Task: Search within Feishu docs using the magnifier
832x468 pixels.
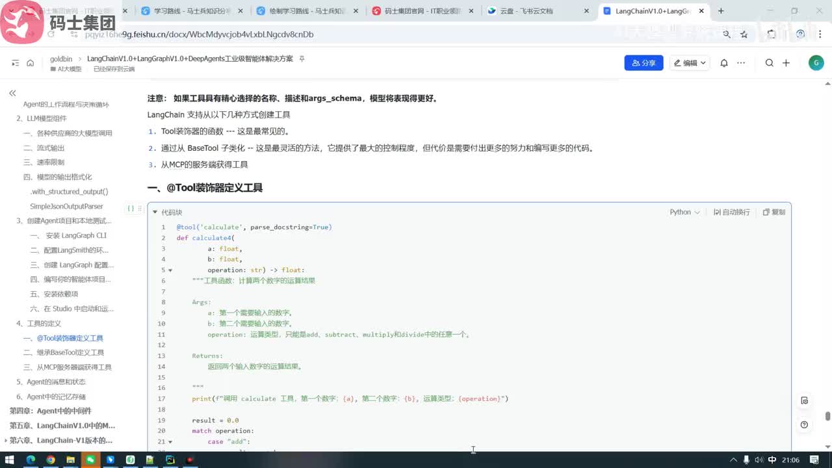Action: [769, 63]
